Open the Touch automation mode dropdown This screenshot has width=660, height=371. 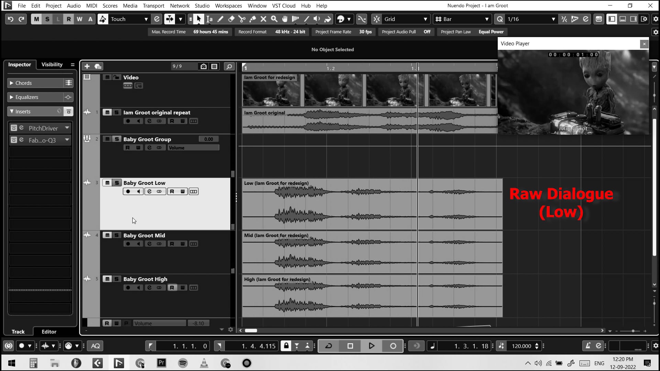(146, 19)
